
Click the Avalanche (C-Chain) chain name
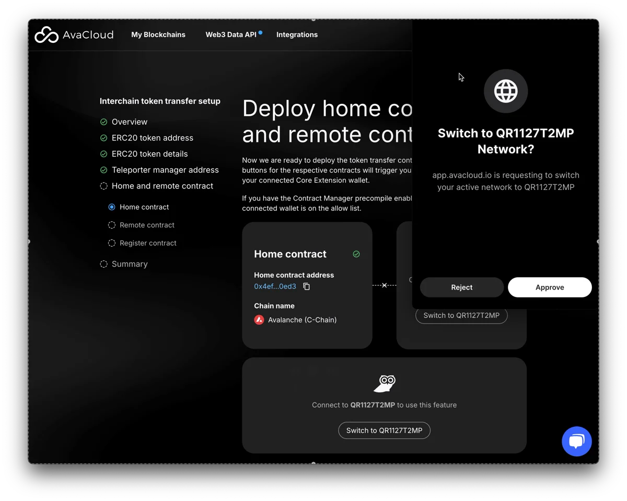(303, 320)
